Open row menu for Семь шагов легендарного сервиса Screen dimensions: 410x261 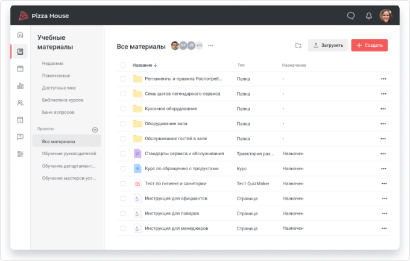pos(383,94)
